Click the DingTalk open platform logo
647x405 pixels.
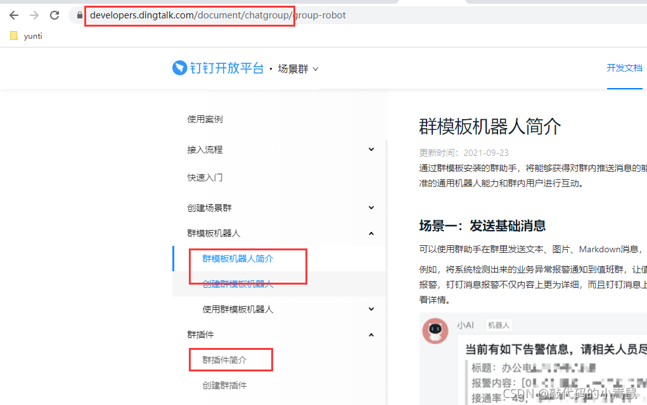[x=218, y=68]
